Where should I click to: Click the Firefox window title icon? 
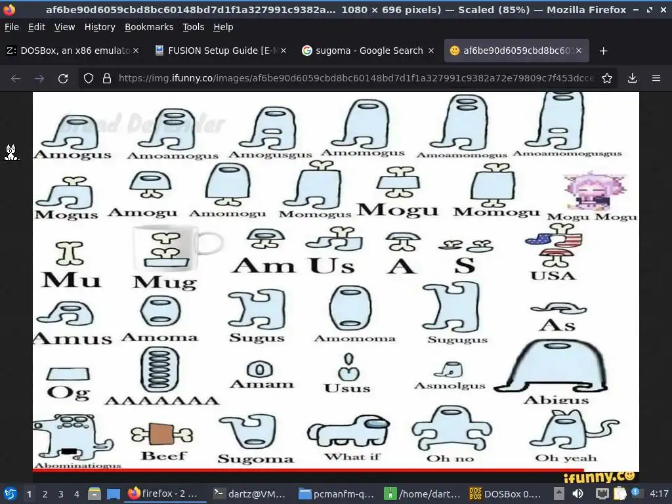(x=9, y=9)
